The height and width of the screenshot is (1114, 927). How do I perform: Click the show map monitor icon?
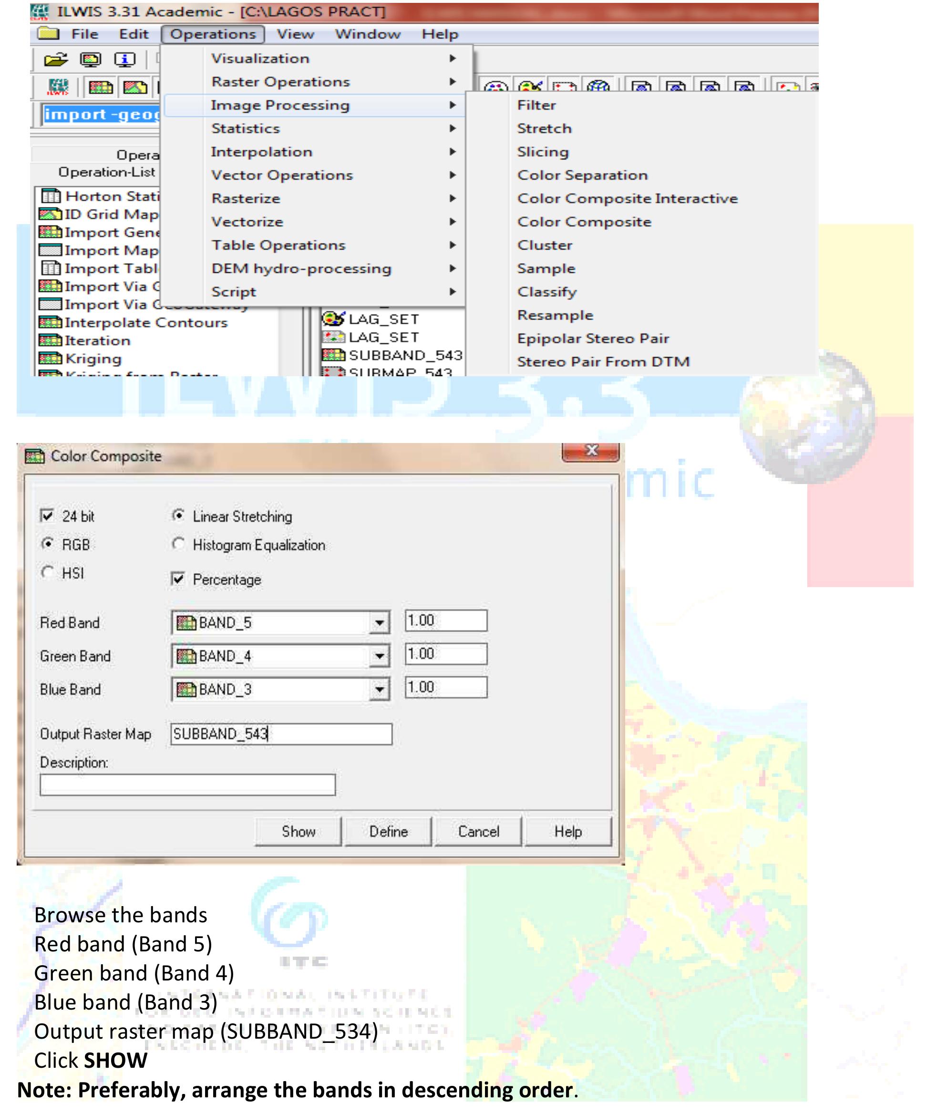coord(91,60)
